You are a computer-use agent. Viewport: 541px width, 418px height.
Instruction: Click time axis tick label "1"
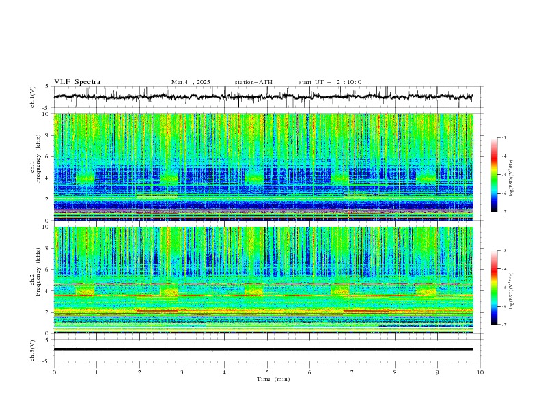[x=96, y=372]
